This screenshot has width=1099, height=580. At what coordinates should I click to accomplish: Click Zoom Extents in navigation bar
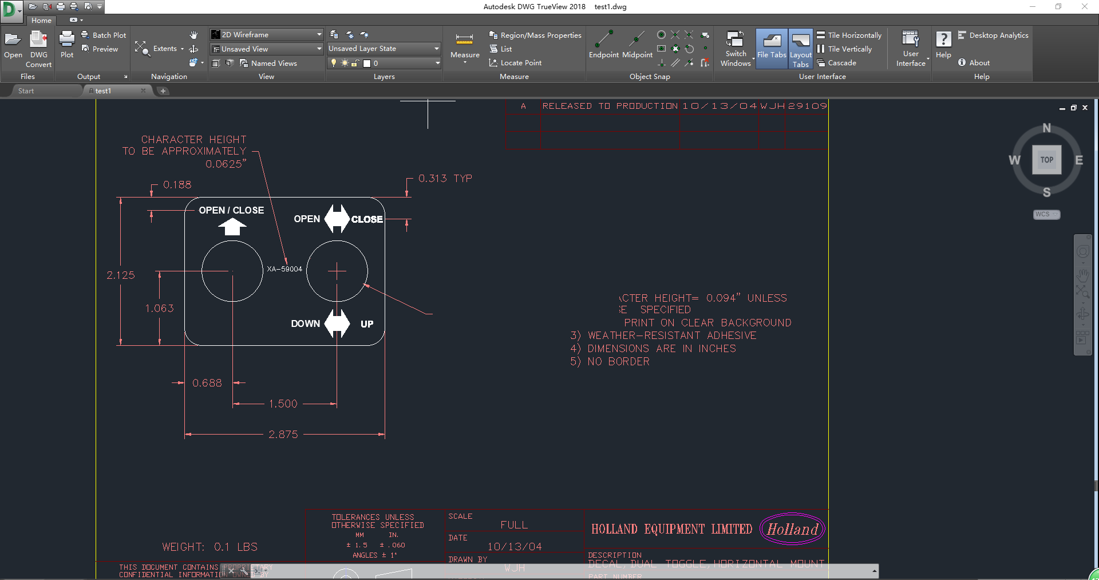1082,292
